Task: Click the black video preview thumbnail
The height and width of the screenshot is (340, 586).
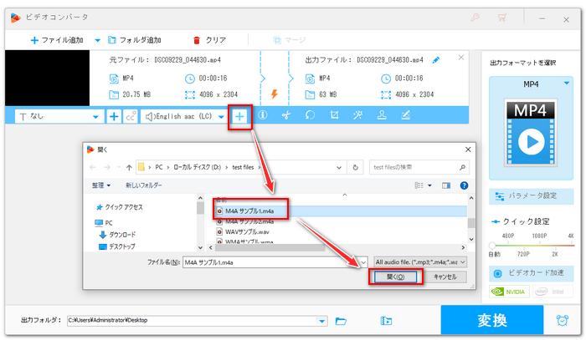Action: tap(47, 78)
